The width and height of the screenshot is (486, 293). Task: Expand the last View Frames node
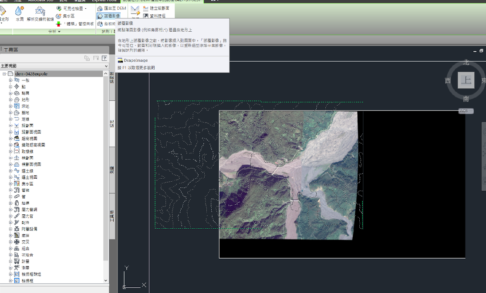[x=10, y=281]
